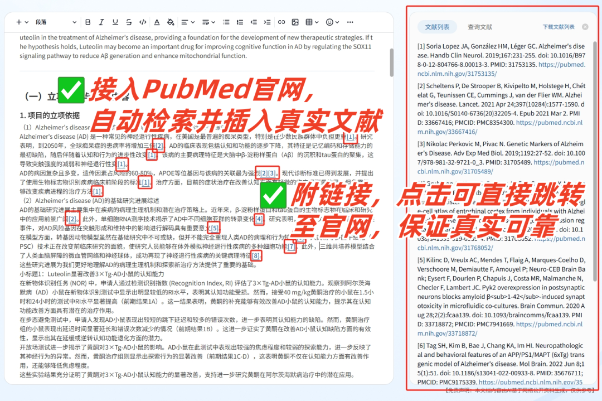The image size is (602, 401).
Task: Click the 下载文献列表 link
Action: point(558,27)
